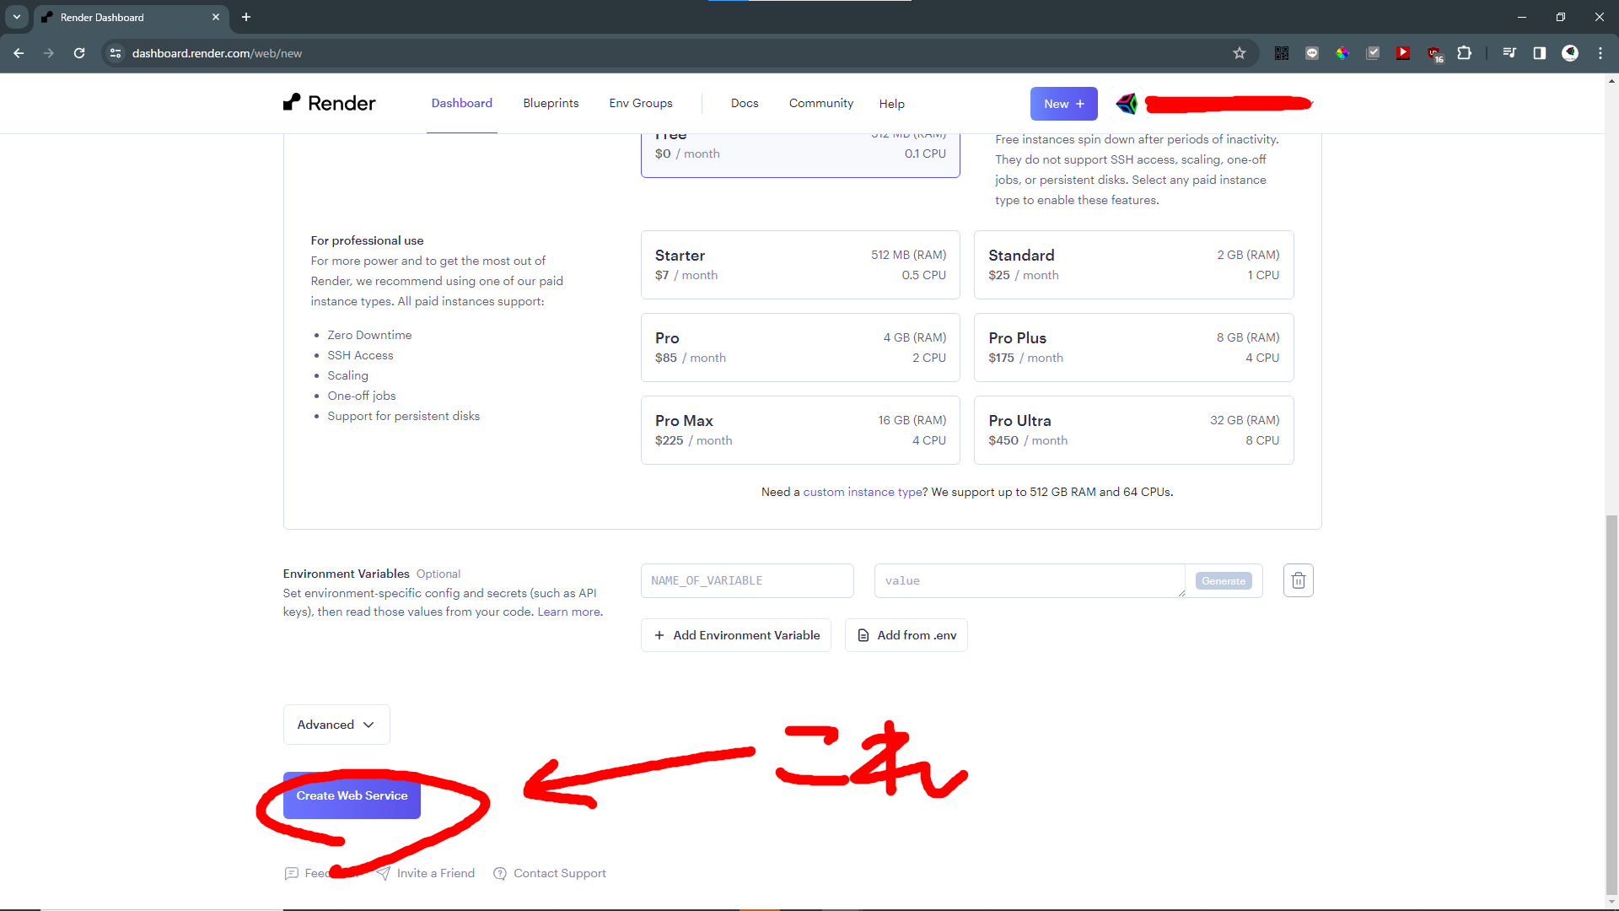Select the Starter $7 instance type
The image size is (1619, 911).
[799, 265]
